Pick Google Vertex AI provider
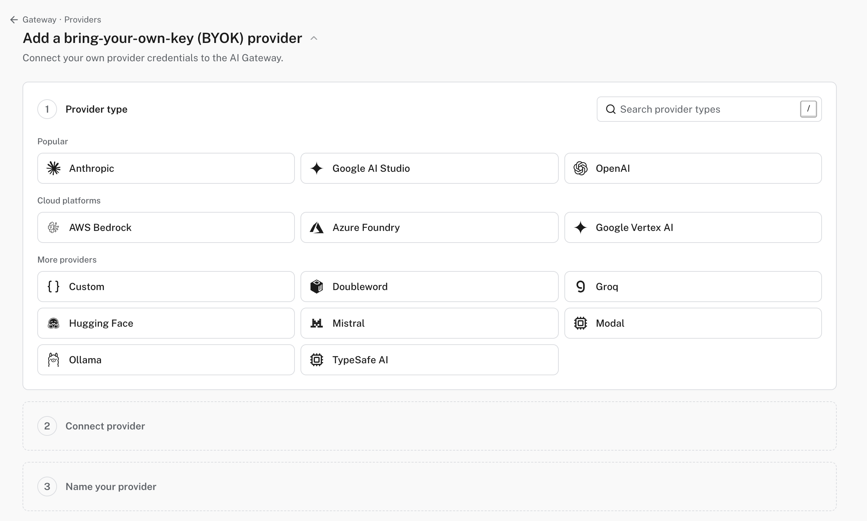Viewport: 867px width, 521px height. pos(693,227)
